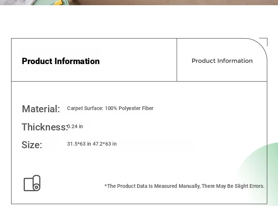Image resolution: width=278 pixels, height=206 pixels.
Task: Click the 100% Polyester Fiber text
Action: [129, 108]
